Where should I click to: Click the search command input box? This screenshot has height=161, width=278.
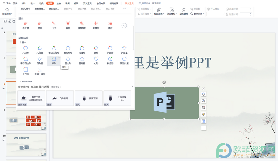click(x=150, y=3)
